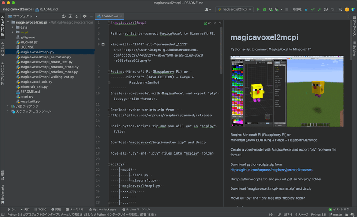This screenshot has height=217, width=357.
Task: Collapse the magicavoxel2mcpi root folder
Action: pos(8,22)
